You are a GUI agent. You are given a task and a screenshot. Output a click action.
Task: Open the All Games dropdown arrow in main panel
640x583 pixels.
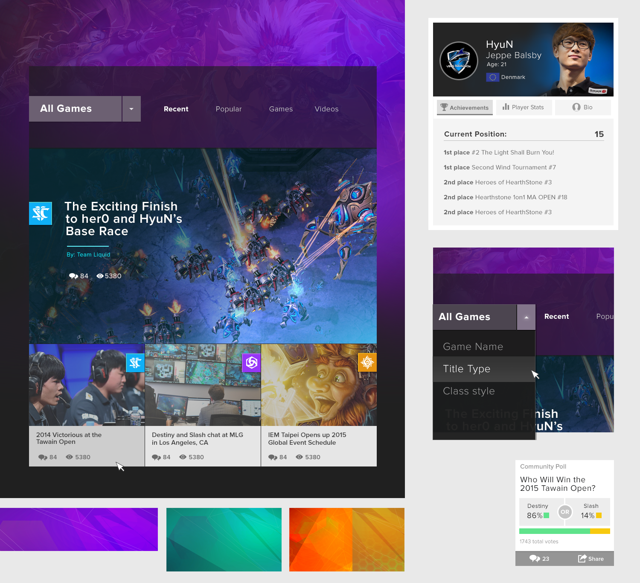131,109
